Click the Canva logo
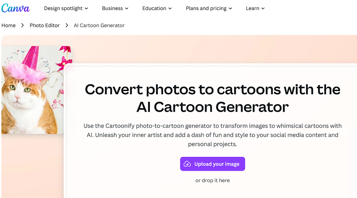 [15, 8]
